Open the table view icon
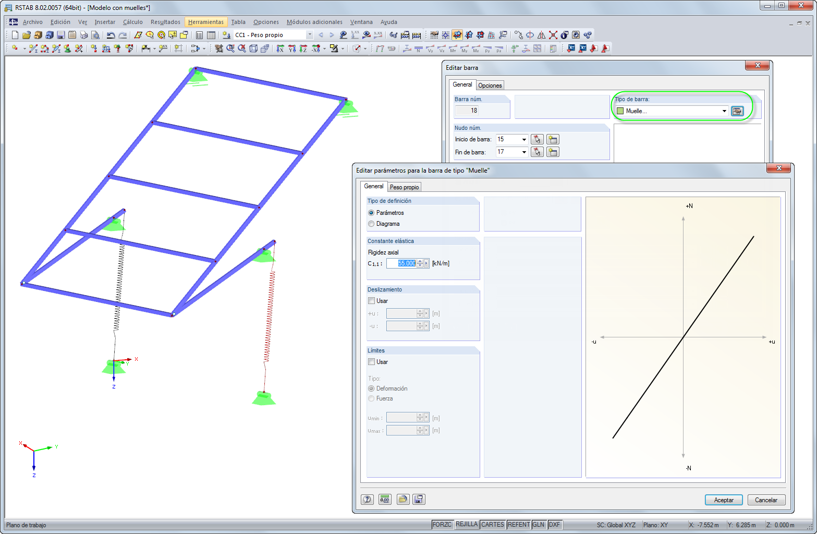The width and height of the screenshot is (817, 534). click(211, 35)
